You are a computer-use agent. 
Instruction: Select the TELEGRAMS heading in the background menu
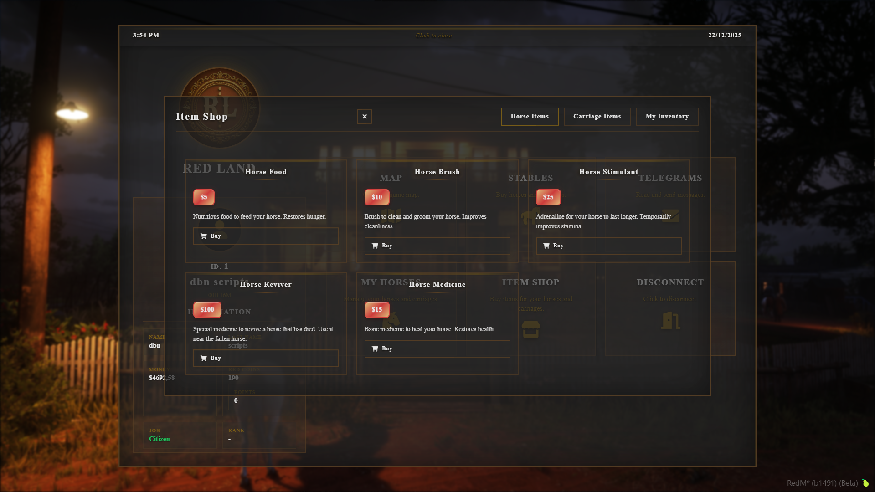[x=670, y=178]
